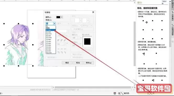Choose 1.5 mm outline width

pyautogui.click(x=51, y=41)
